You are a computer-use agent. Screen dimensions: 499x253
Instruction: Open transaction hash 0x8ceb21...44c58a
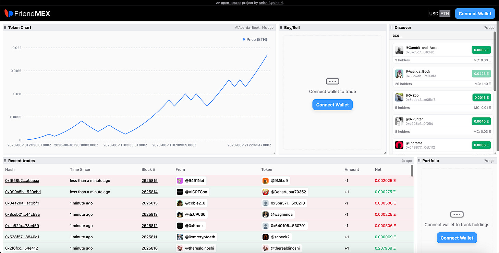[23, 214]
